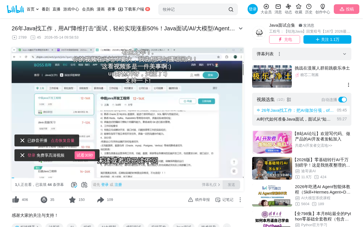Open 2026年吃透AI Agent智能体教程 video title
The image size is (363, 227).
(x=323, y=190)
